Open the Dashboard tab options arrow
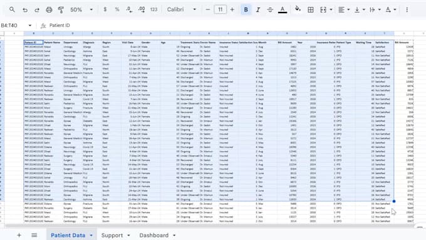 point(174,236)
